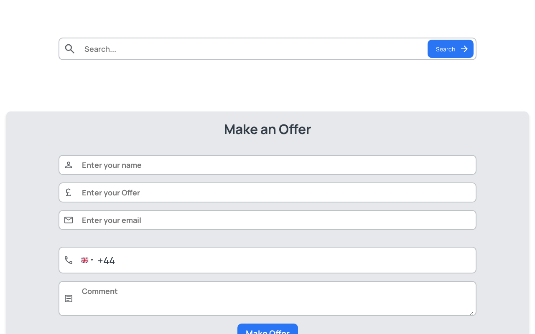Click the Make an Offer heading
The width and height of the screenshot is (535, 334).
pyautogui.click(x=267, y=129)
